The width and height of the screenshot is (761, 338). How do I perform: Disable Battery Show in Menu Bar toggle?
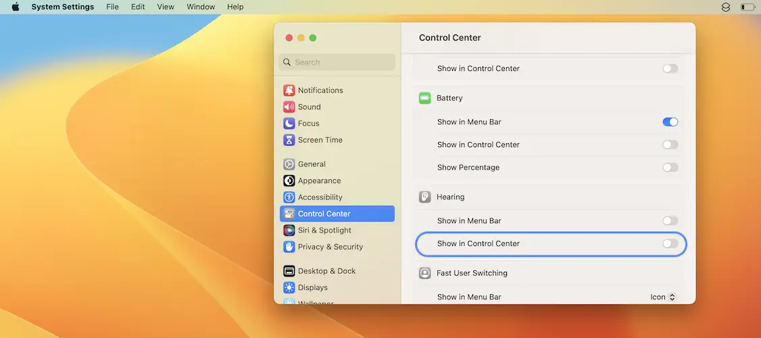coord(670,122)
